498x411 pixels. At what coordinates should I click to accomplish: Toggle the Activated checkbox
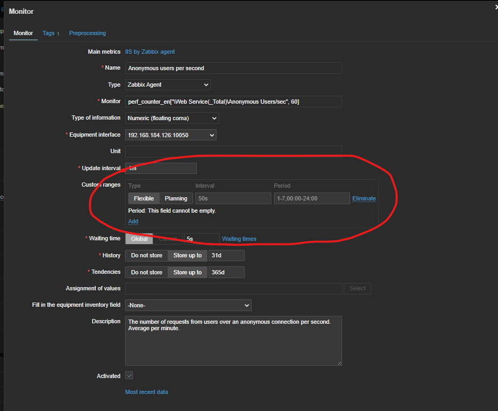129,376
